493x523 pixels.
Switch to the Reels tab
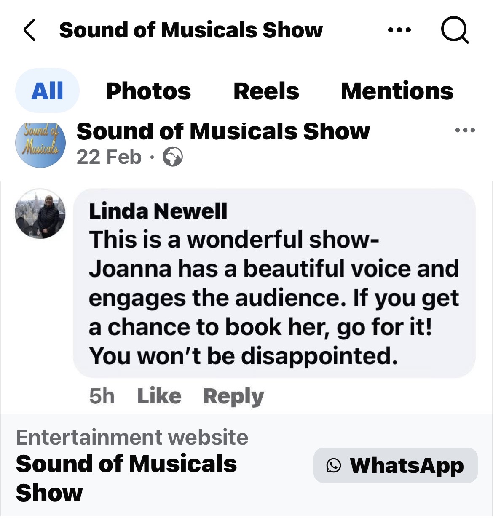tap(266, 91)
